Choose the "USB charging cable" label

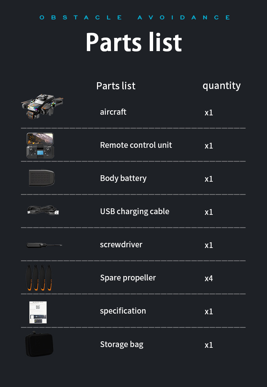135,211
